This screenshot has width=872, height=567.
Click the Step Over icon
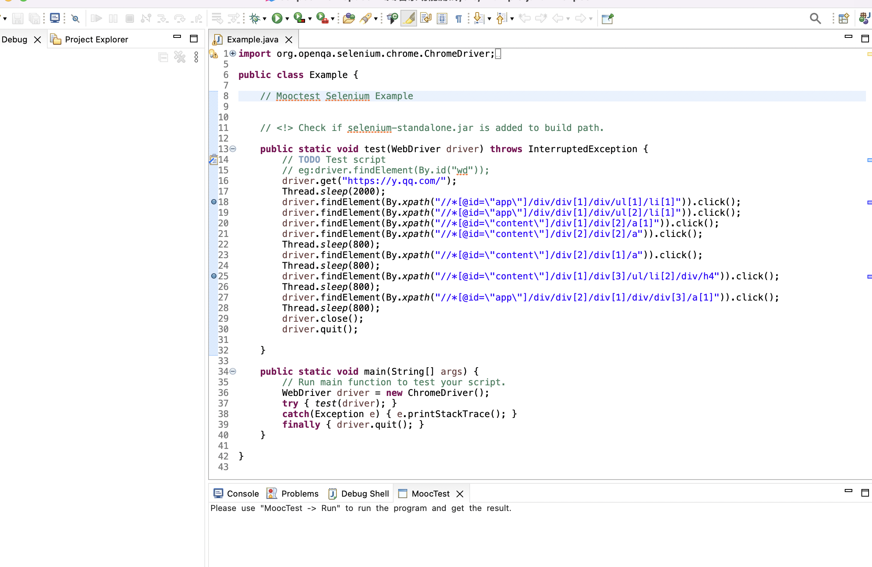point(180,18)
